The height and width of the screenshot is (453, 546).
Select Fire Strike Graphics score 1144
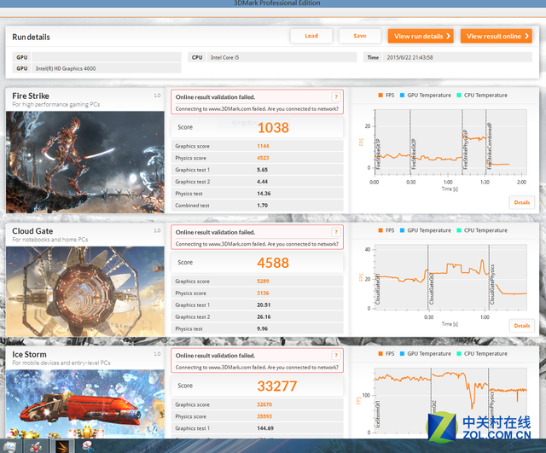pos(257,146)
